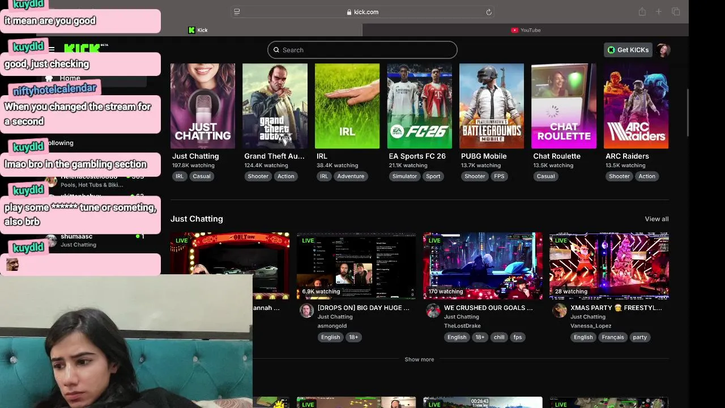Click TheLostDrake's channel avatar
This screenshot has width=725, height=408.
pyautogui.click(x=433, y=311)
